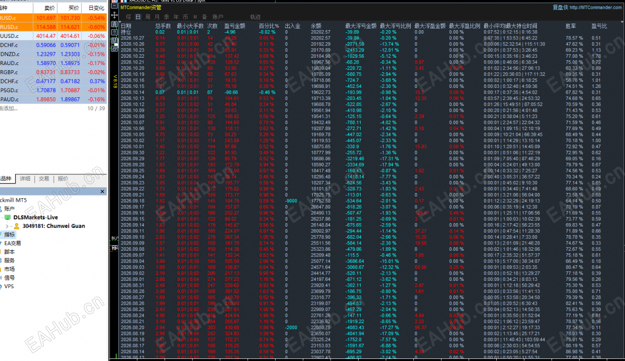Image resolution: width=625 pixels, height=361 pixels.
Task: Click the 余额 column header
Action: (x=316, y=26)
